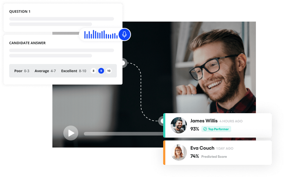This screenshot has width=286, height=179.
Task: Open James Willis candidate avatar
Action: 178,125
